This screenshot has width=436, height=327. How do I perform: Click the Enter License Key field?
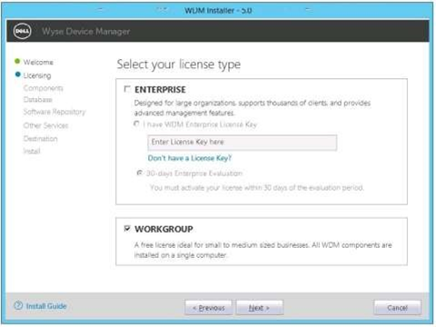pyautogui.click(x=243, y=143)
